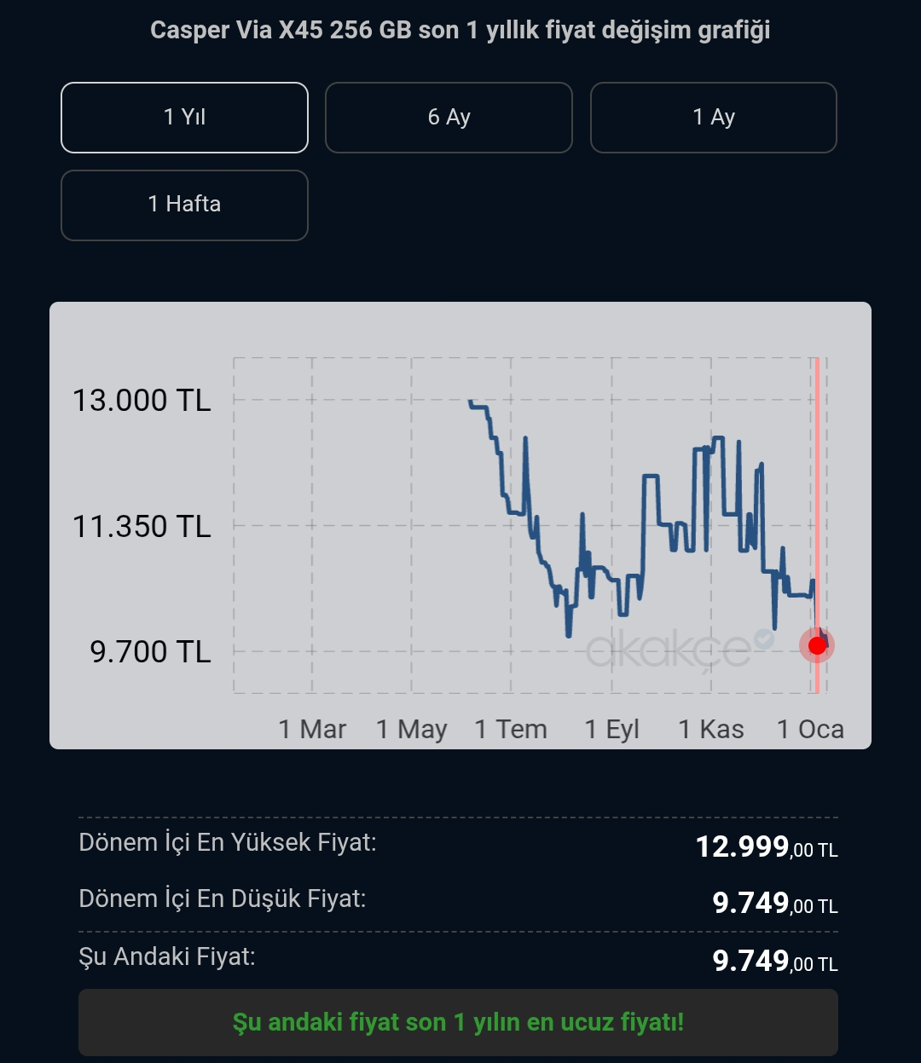The height and width of the screenshot is (1063, 921).
Task: Click the Şu Andaki Fiyat value
Action: [775, 961]
